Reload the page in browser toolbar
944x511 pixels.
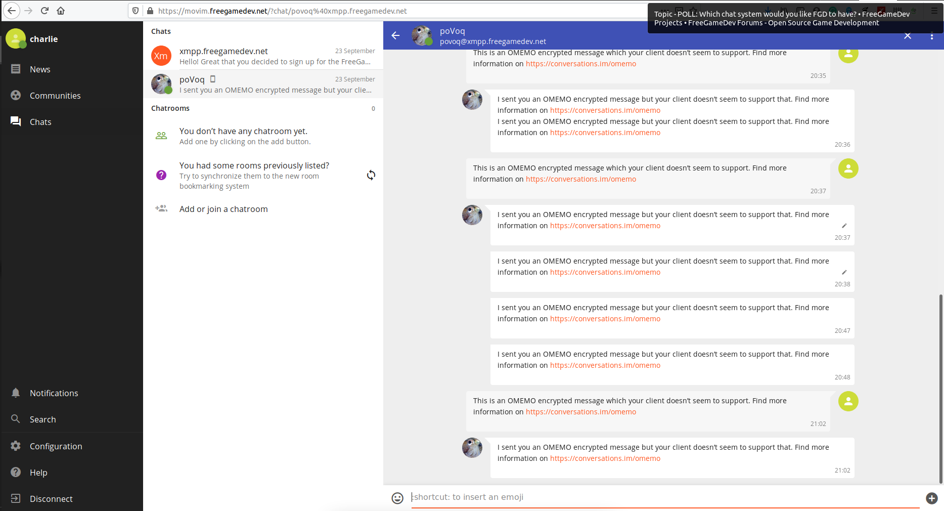click(x=44, y=11)
